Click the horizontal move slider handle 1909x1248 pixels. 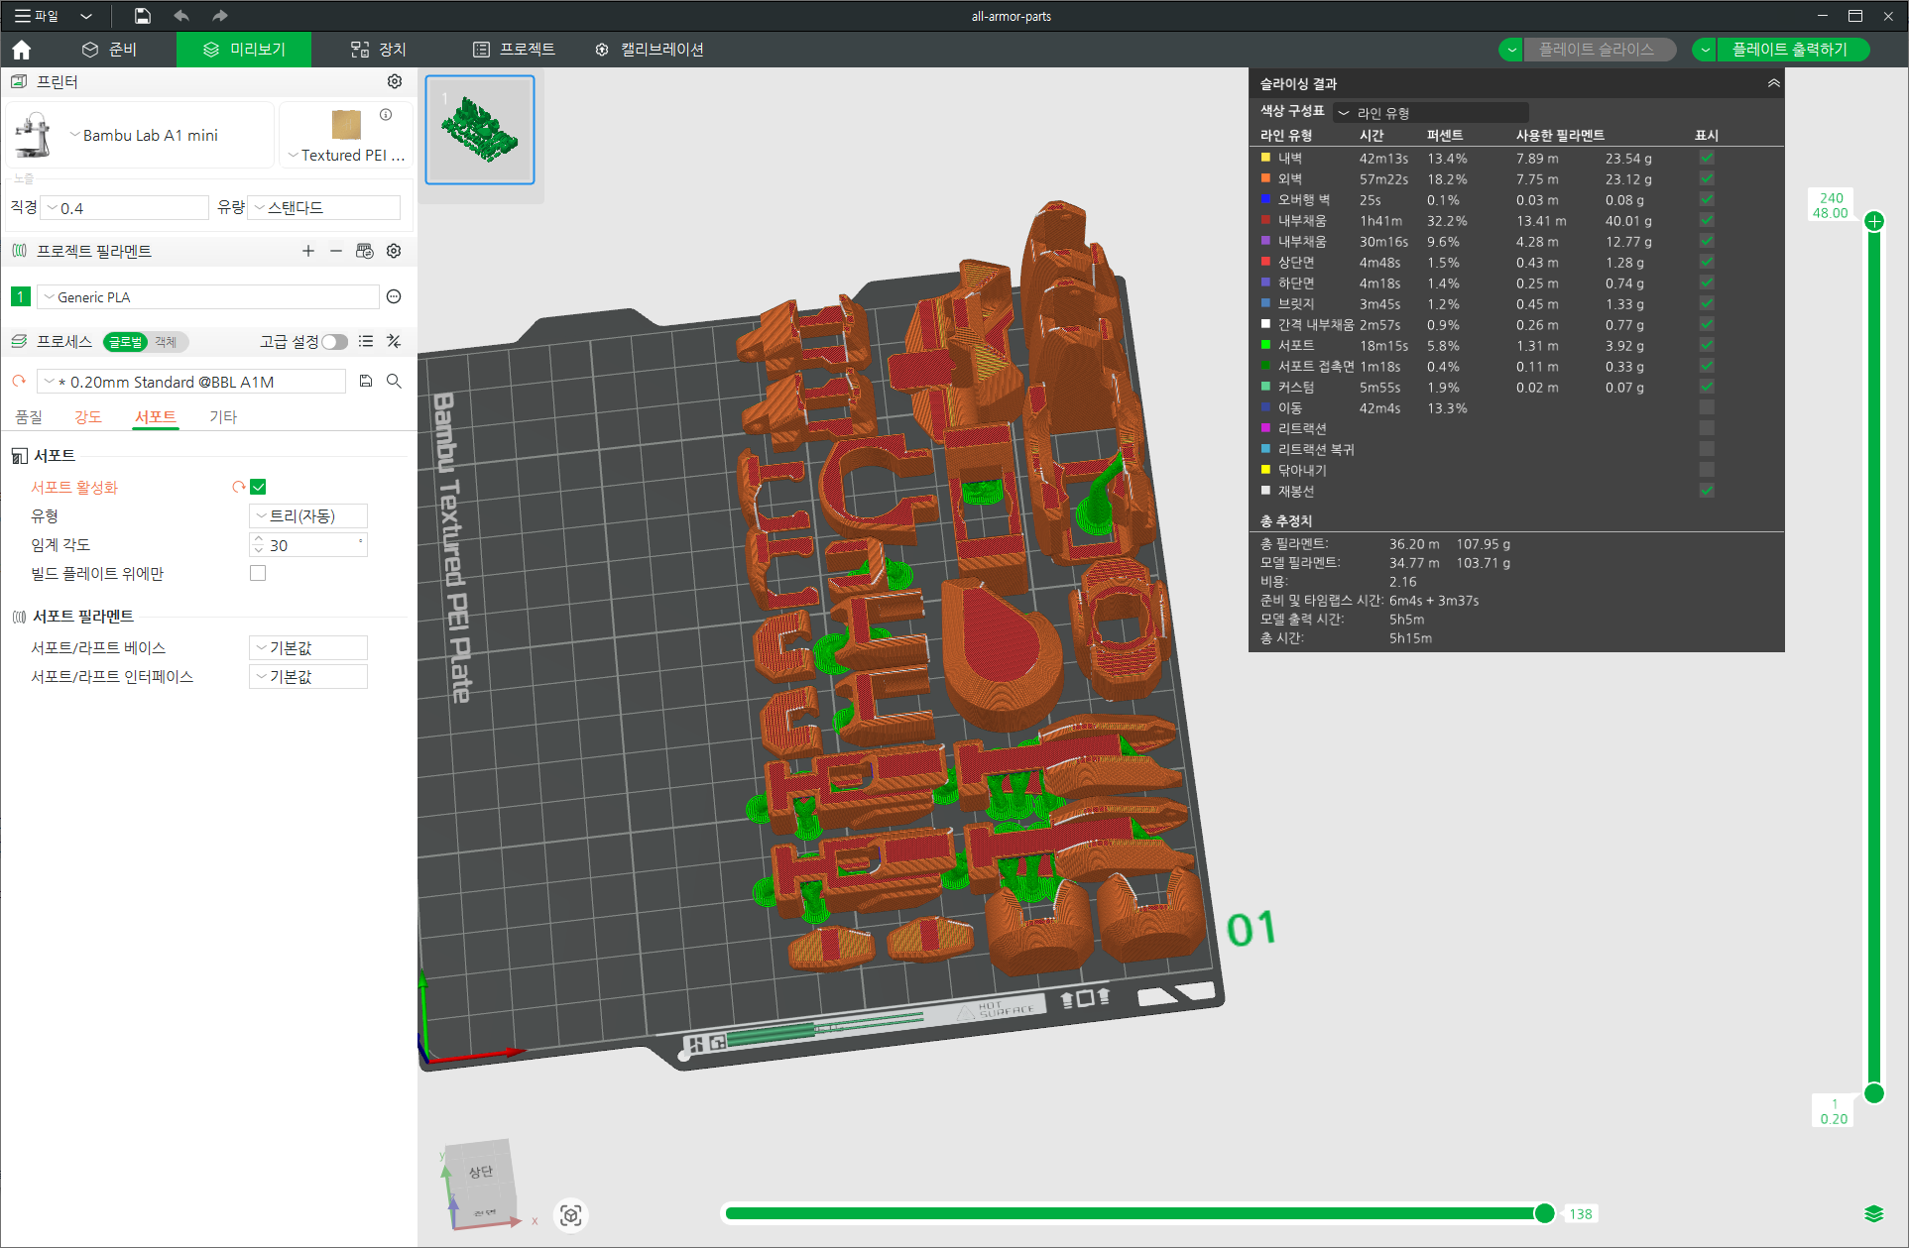(1544, 1213)
